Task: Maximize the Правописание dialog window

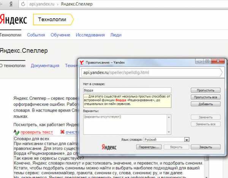Action: (x=207, y=61)
